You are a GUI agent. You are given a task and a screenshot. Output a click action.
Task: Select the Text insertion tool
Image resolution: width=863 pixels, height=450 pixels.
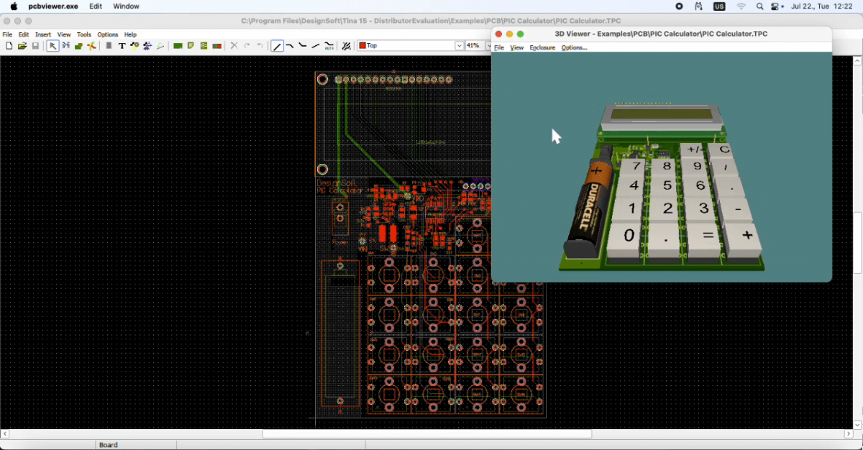pyautogui.click(x=122, y=45)
